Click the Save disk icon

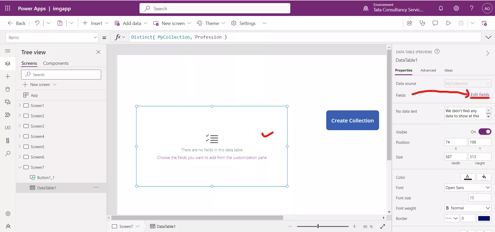tap(461, 23)
